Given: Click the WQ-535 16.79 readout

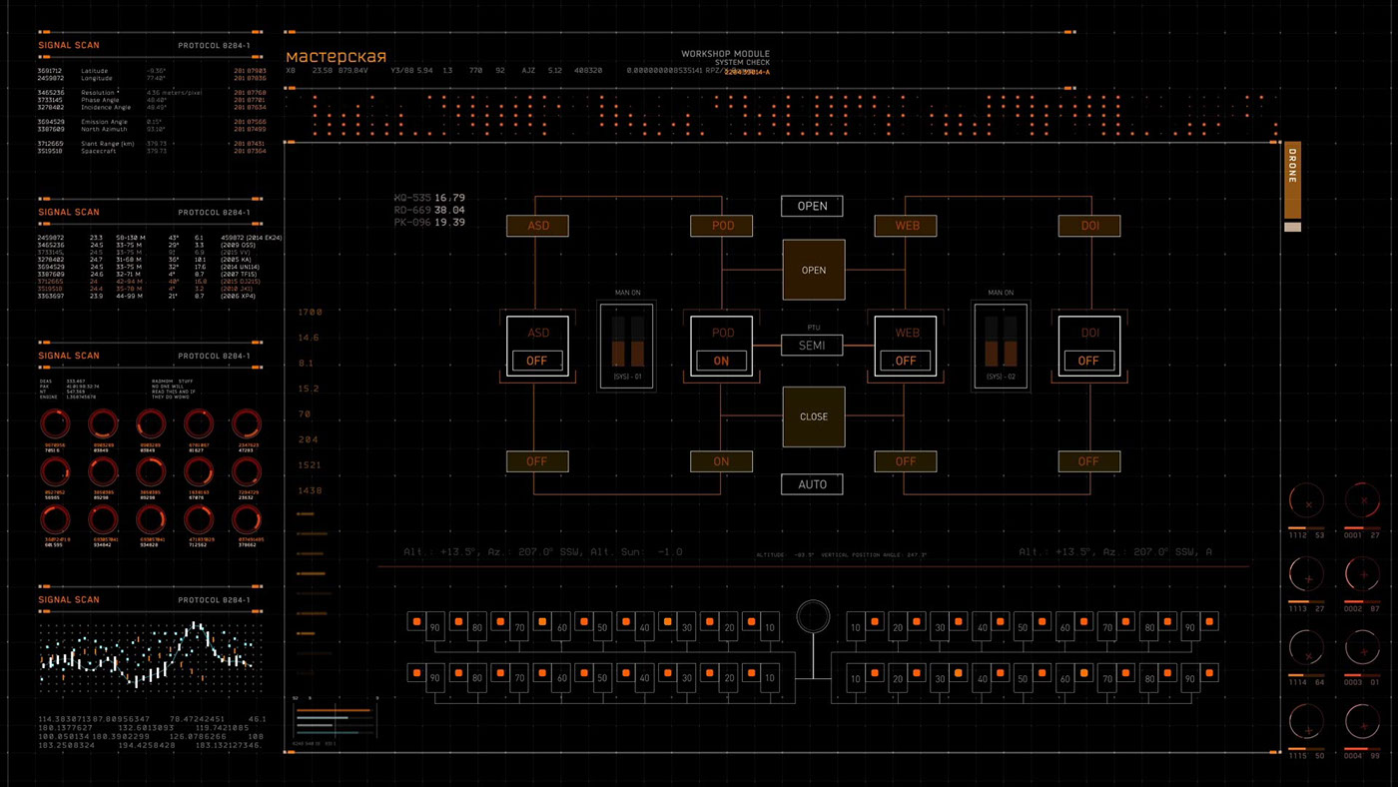Looking at the screenshot, I should (429, 198).
